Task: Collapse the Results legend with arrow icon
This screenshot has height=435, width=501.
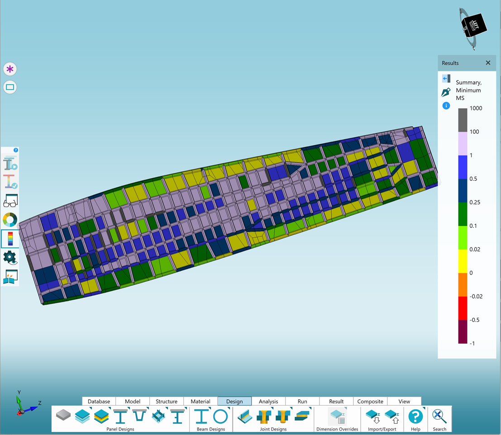Action: pos(446,78)
